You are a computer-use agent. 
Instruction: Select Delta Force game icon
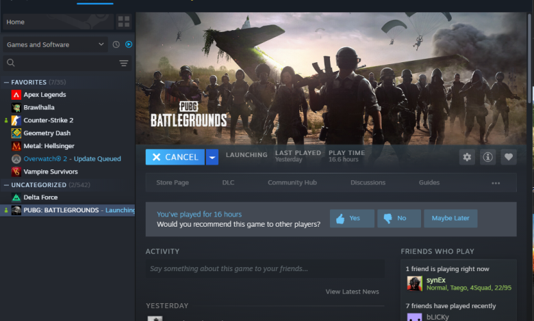[x=16, y=197]
